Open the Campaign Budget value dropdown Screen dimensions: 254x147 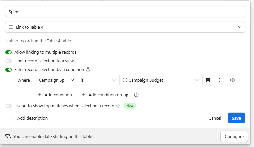tap(161, 80)
